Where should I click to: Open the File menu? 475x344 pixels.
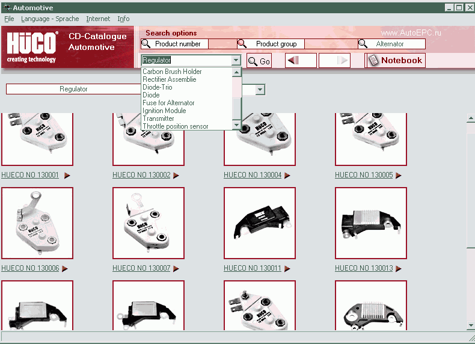coord(9,19)
